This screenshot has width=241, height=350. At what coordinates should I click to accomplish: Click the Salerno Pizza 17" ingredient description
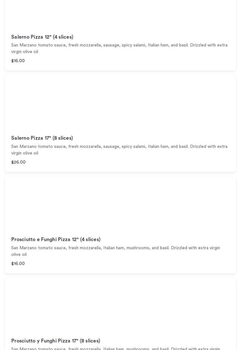pyautogui.click(x=119, y=147)
